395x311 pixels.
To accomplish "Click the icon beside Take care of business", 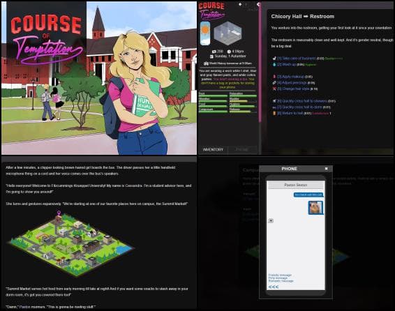I will (274, 59).
